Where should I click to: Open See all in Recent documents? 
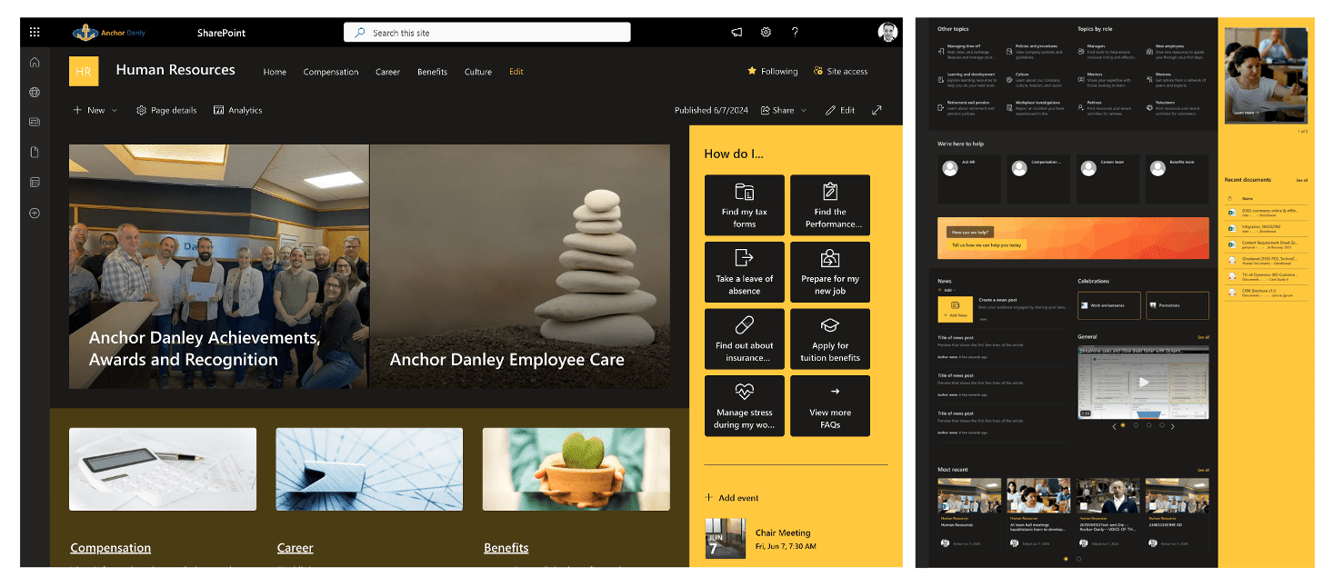point(1302,180)
